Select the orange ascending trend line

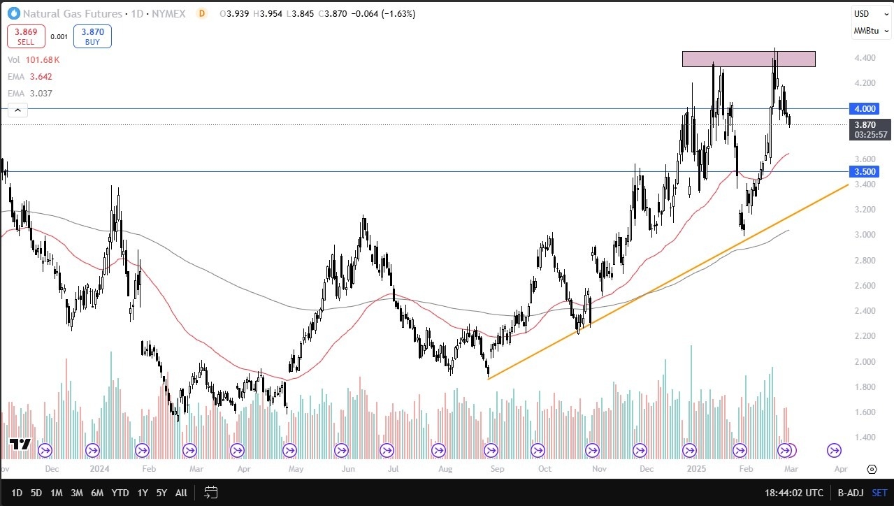668,282
